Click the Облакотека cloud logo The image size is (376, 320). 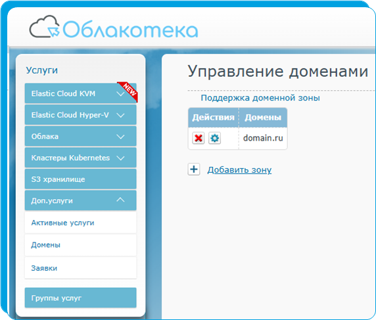[45, 26]
